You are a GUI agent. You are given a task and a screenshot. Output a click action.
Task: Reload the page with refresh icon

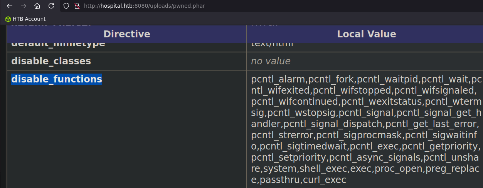(51, 6)
